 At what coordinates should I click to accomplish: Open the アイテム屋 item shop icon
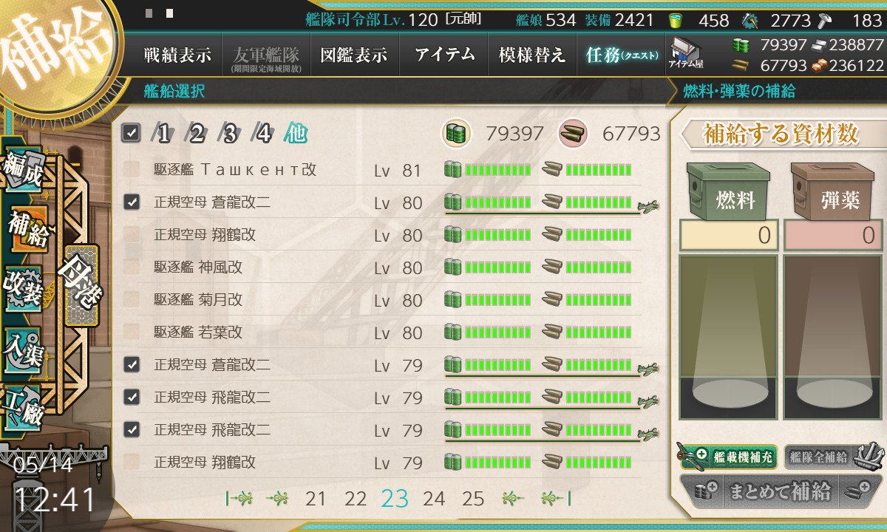(686, 53)
